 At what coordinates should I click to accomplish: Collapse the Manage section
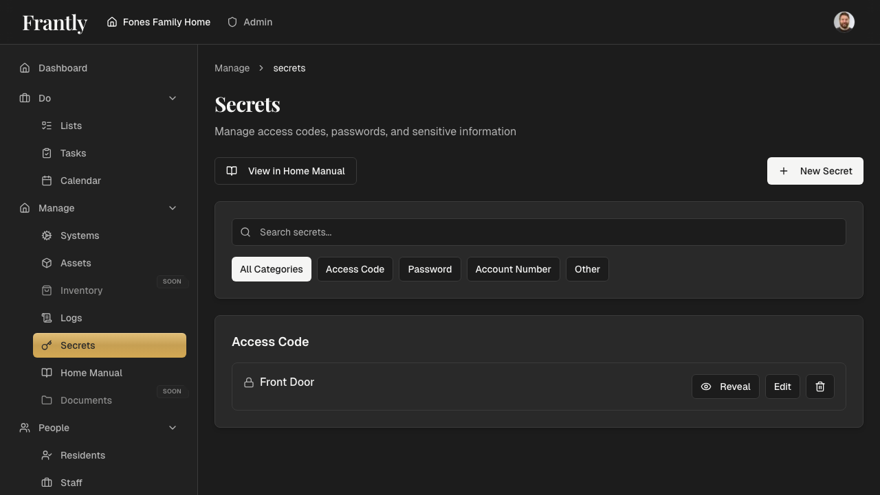coord(173,208)
